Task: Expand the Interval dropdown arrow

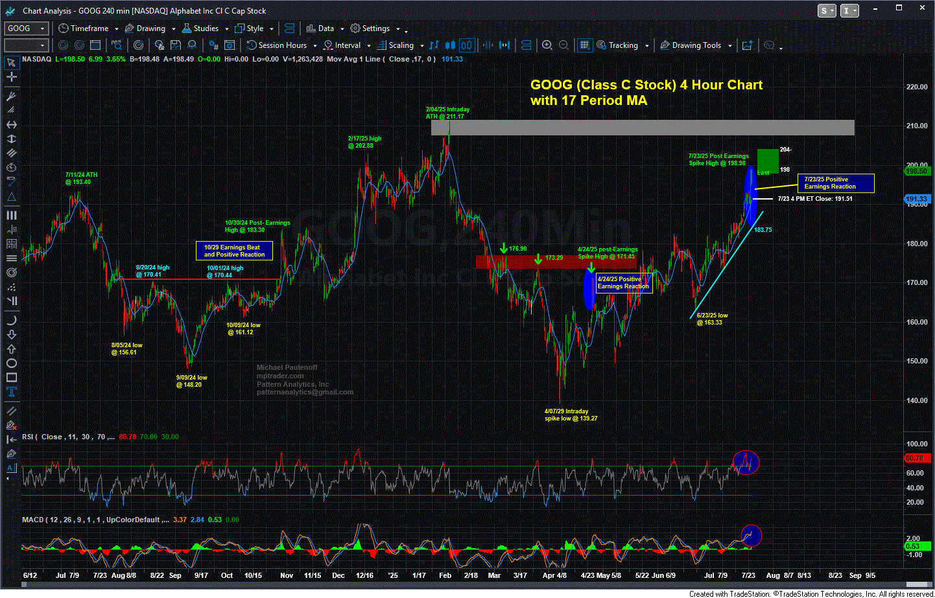Action: 369,46
